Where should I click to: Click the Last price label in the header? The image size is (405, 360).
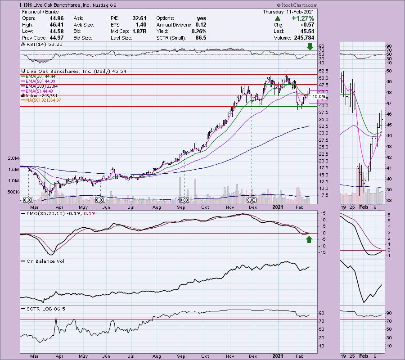[x=279, y=31]
